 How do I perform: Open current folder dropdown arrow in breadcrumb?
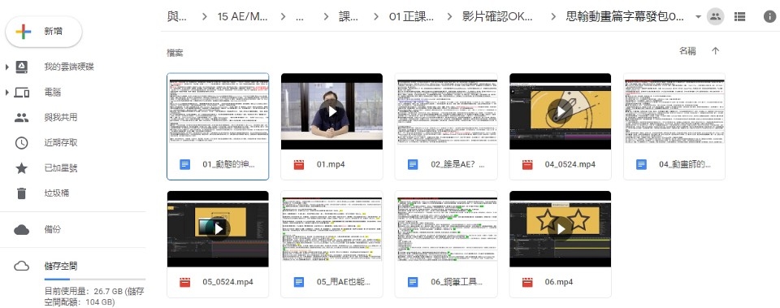698,17
